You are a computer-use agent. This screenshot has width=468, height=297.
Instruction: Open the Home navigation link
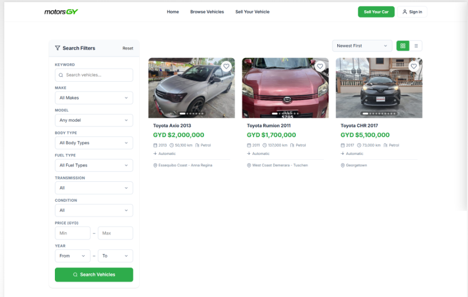[173, 12]
